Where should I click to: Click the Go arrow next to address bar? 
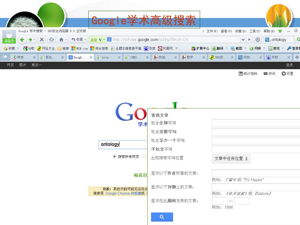click(x=249, y=40)
